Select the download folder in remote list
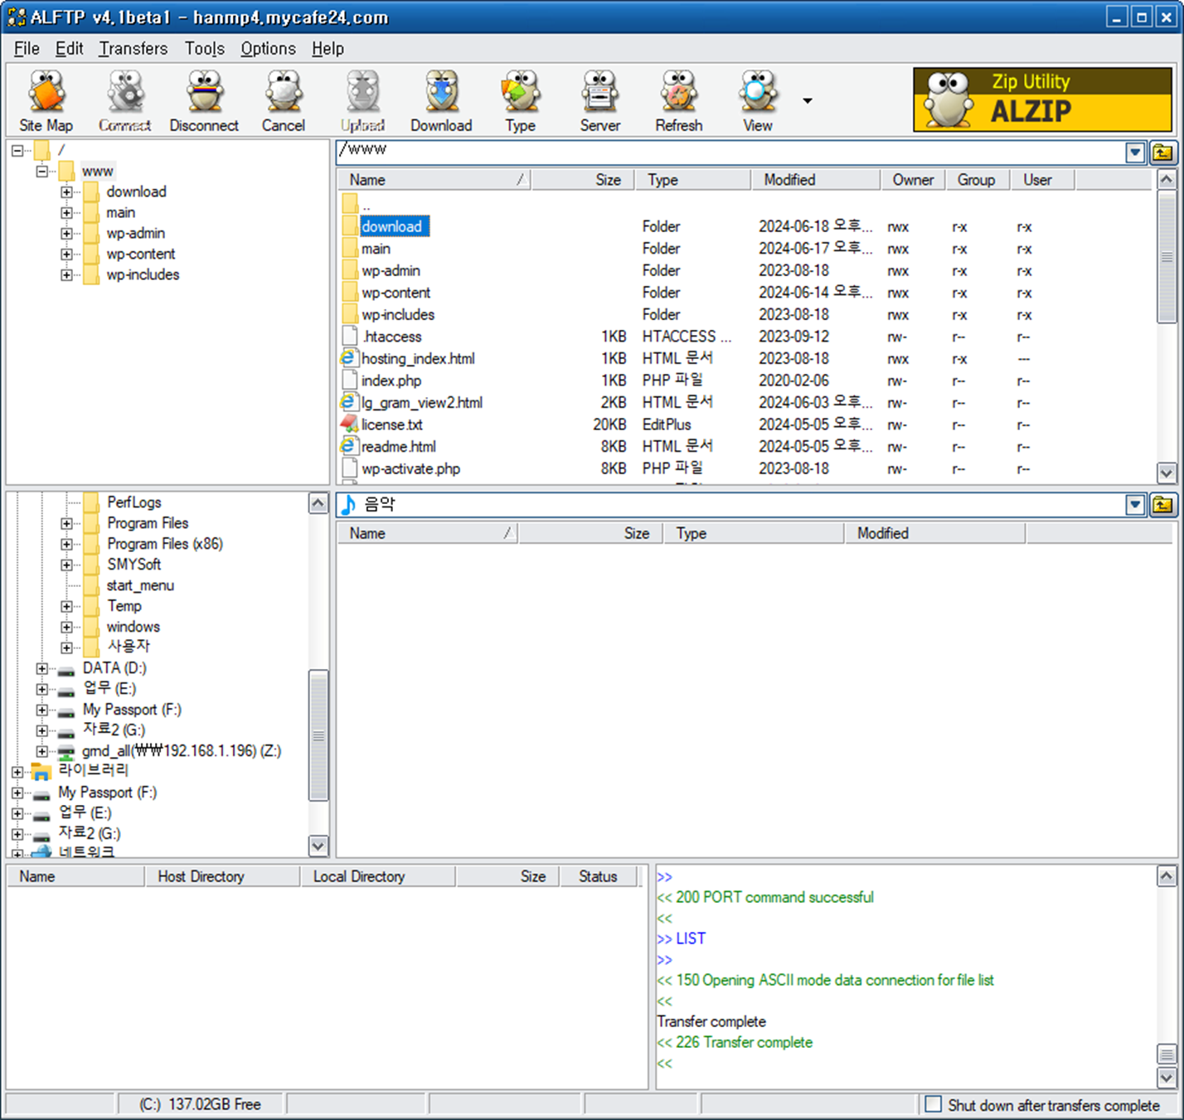Image resolution: width=1184 pixels, height=1120 pixels. coord(392,225)
